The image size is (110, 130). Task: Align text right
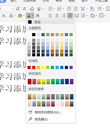pos(64,16)
